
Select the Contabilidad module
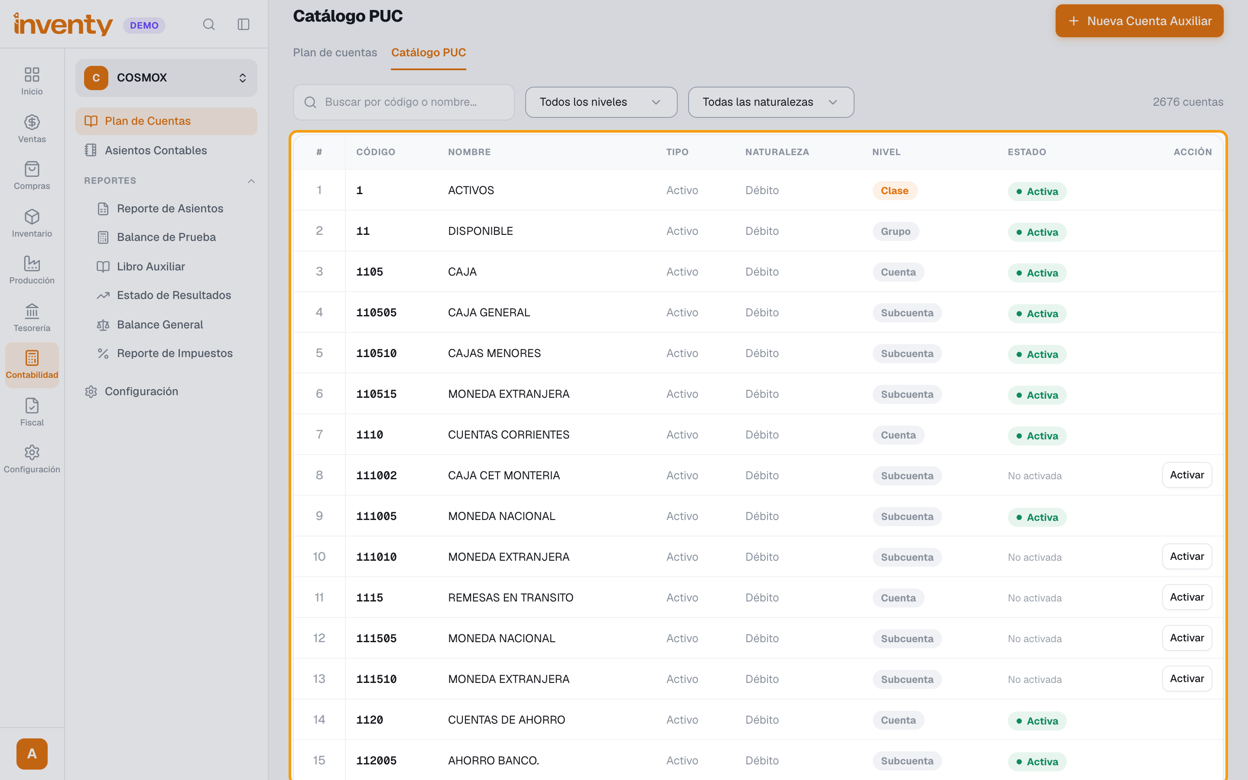(32, 365)
